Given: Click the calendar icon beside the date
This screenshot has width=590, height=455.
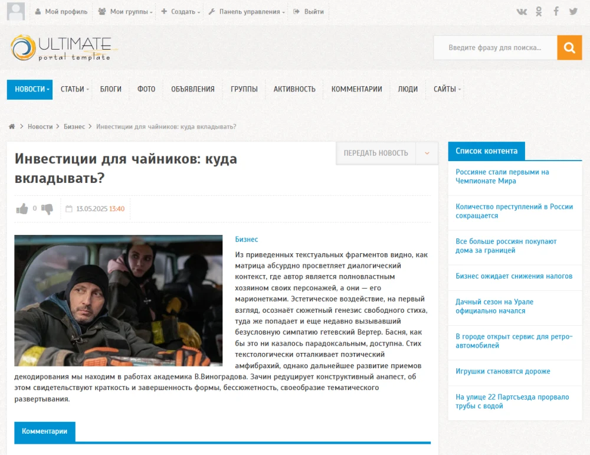Looking at the screenshot, I should coord(69,209).
